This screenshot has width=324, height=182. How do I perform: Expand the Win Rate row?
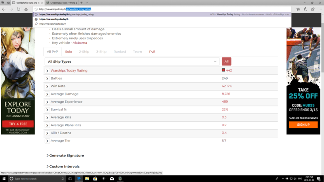47,86
